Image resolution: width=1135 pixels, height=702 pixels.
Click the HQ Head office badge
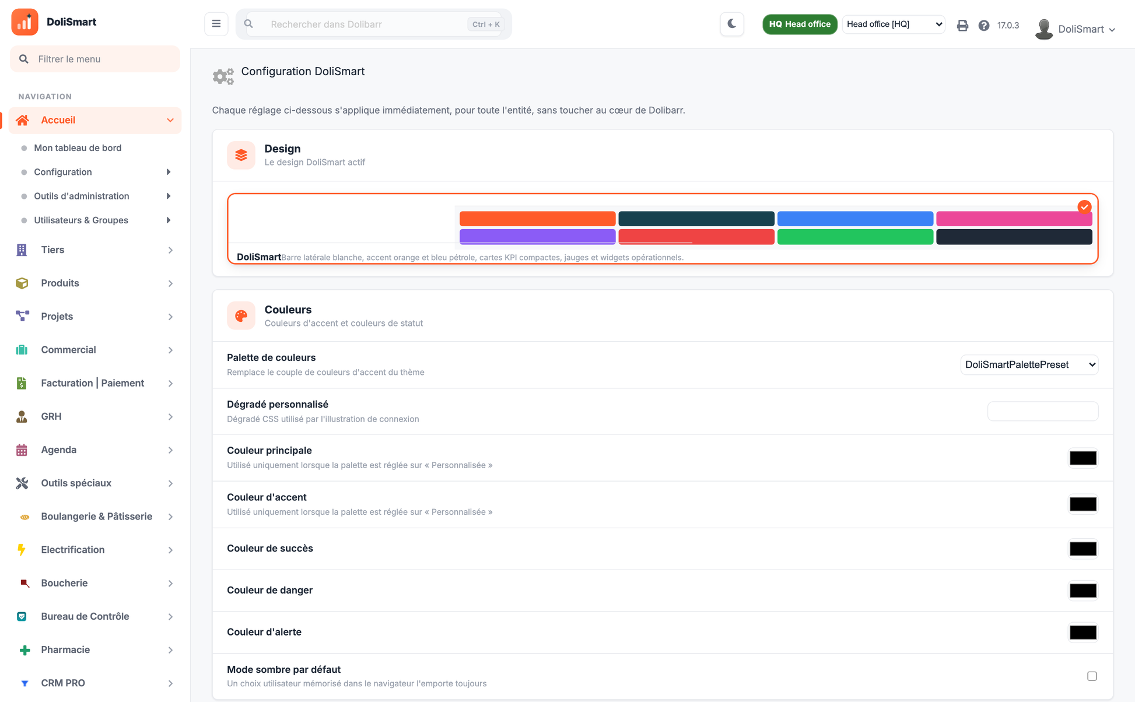pyautogui.click(x=800, y=24)
